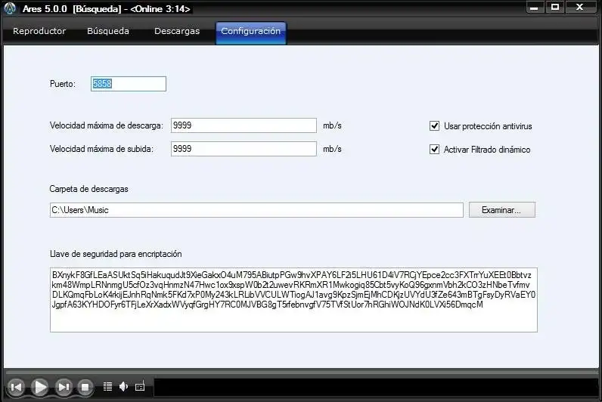602x402 pixels.
Task: Click the Puerto input field
Action: (x=129, y=84)
